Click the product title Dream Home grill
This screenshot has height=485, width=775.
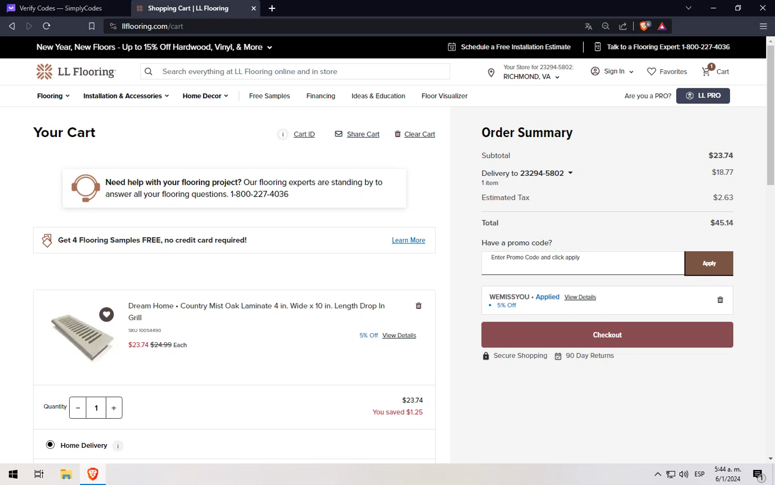tap(256, 312)
